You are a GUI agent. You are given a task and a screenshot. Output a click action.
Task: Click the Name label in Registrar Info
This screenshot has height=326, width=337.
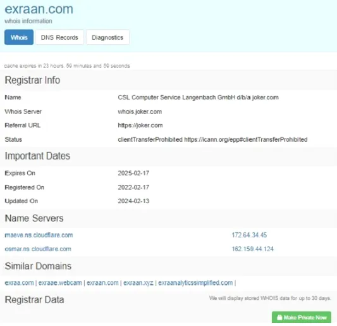click(x=13, y=97)
